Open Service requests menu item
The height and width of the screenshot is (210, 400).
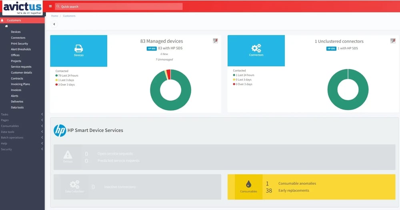tap(21, 67)
